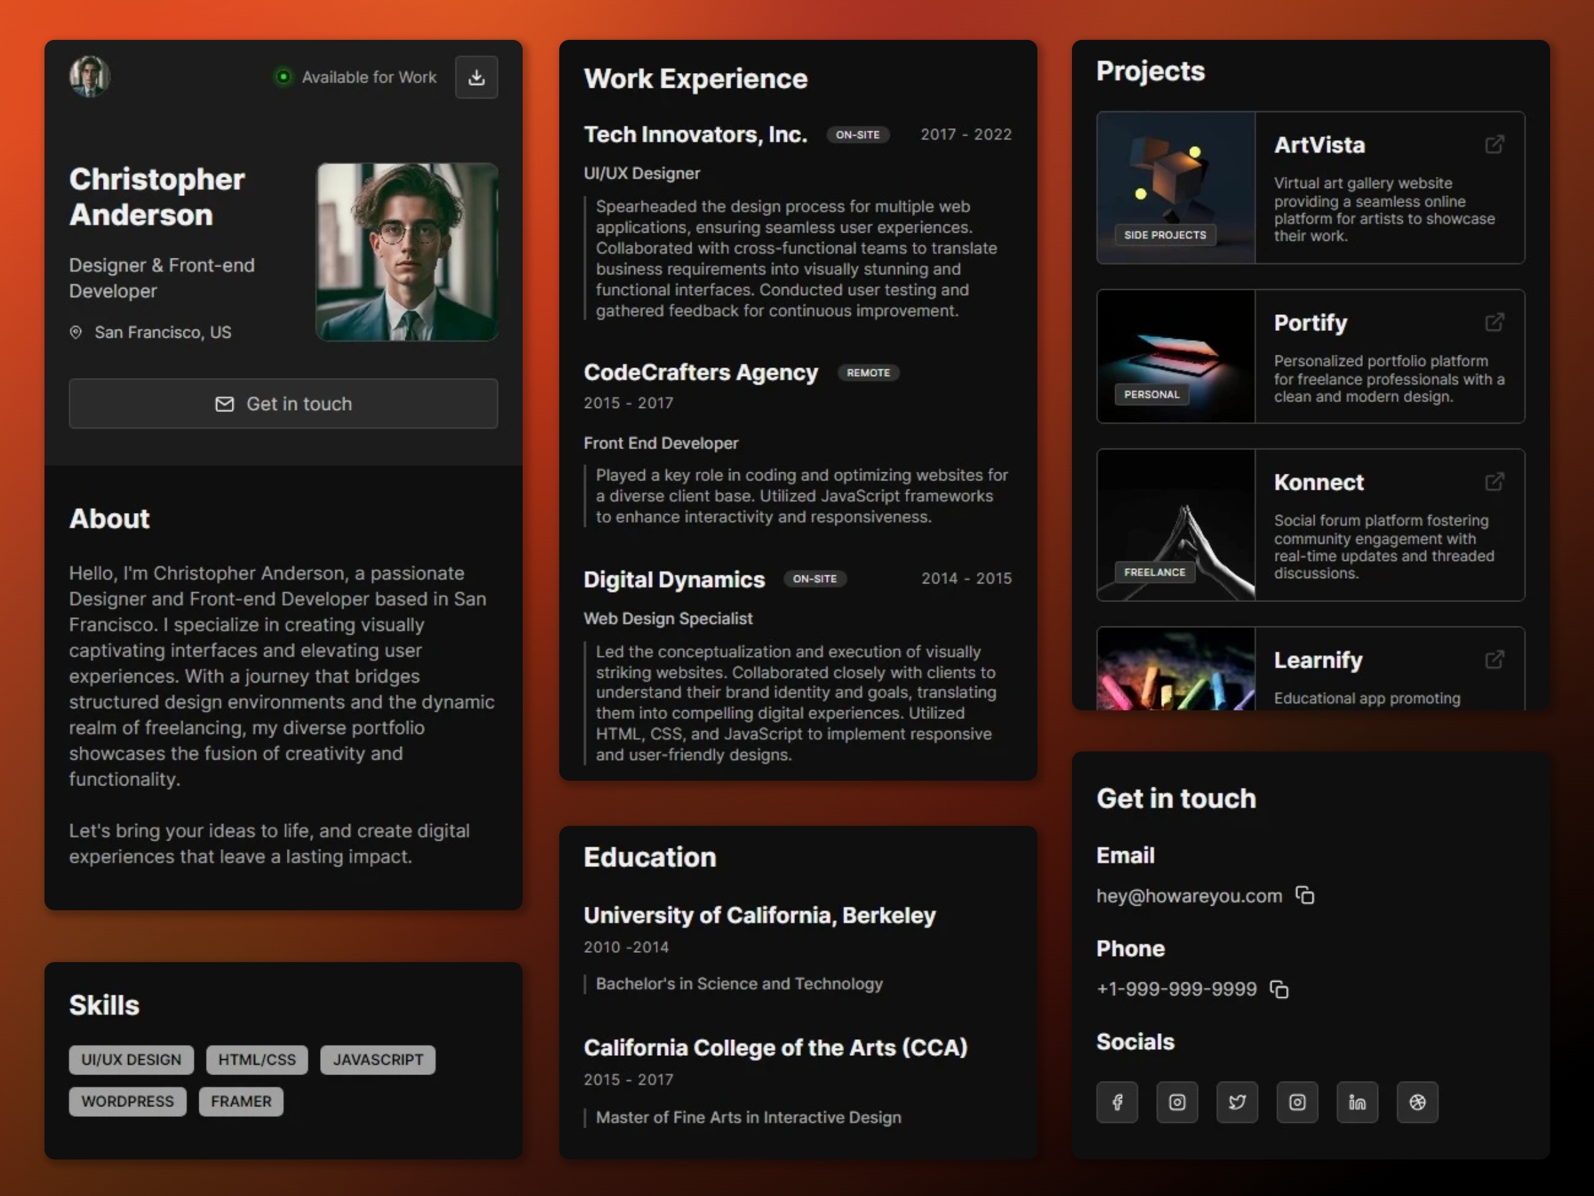Click the Education section header
The width and height of the screenshot is (1594, 1196).
pos(650,856)
